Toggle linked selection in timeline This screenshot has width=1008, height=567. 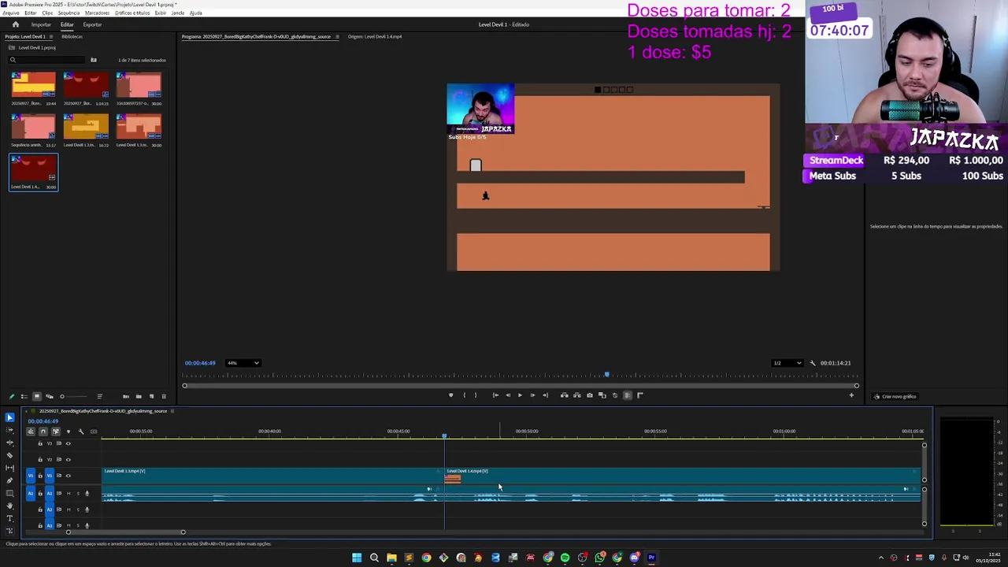[55, 431]
